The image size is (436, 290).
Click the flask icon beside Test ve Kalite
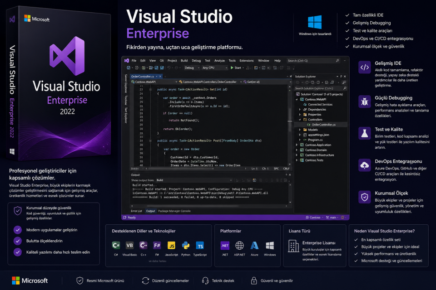(x=365, y=134)
